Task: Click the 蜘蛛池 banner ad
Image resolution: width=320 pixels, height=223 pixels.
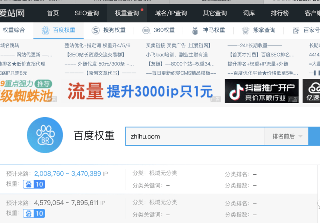Action: pos(28,91)
